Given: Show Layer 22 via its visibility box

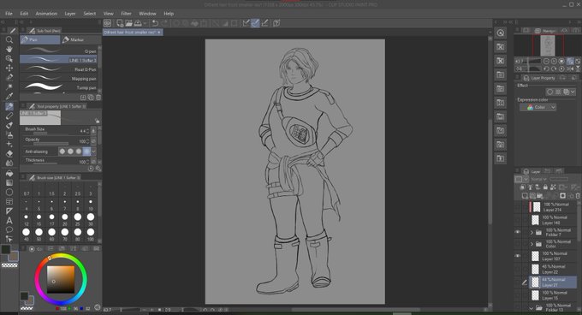Looking at the screenshot, I should pos(518,269).
